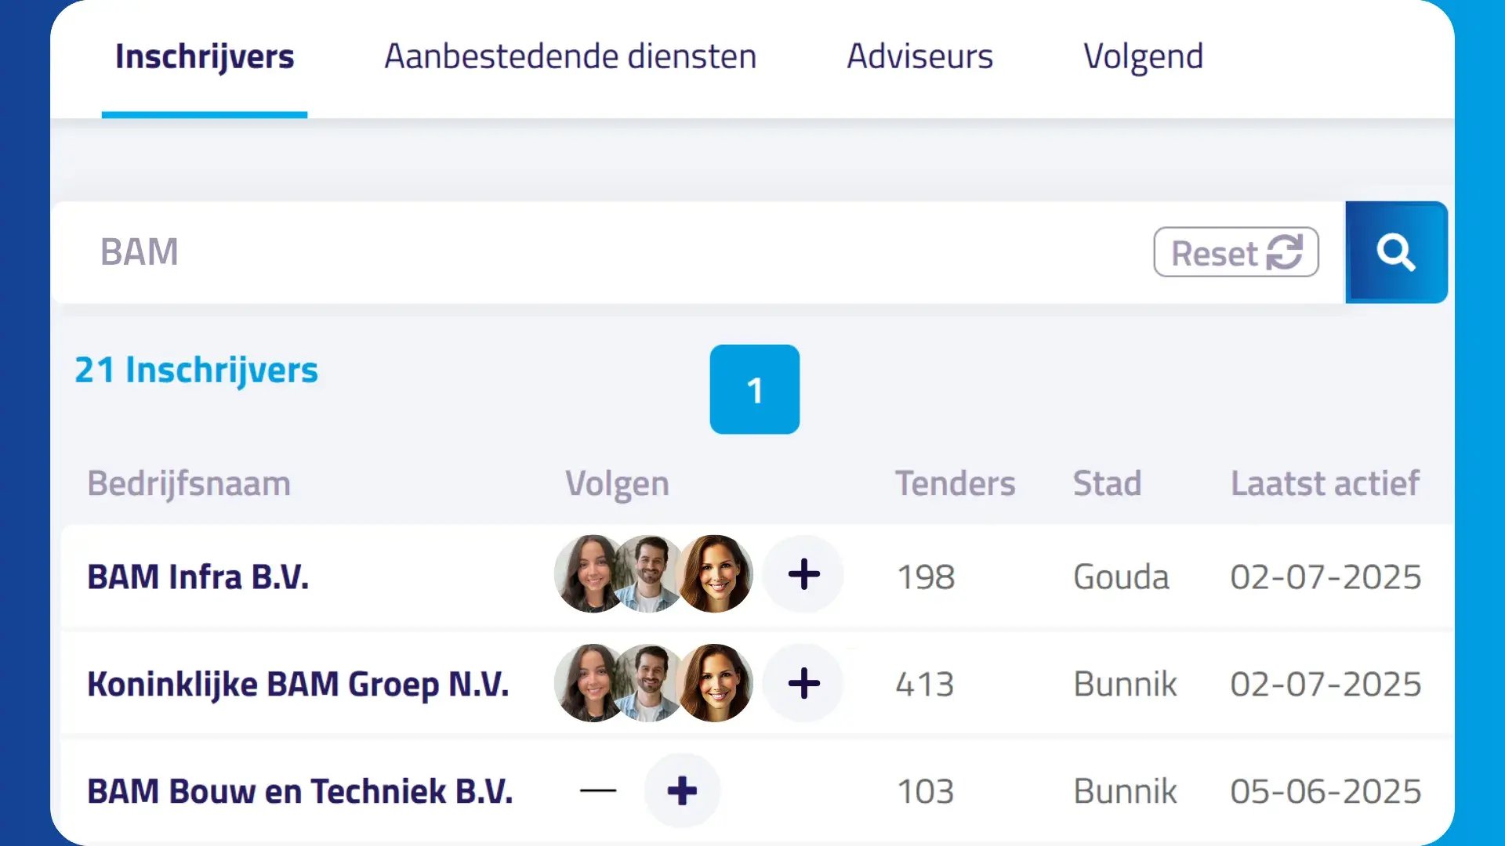This screenshot has height=846, width=1505.
Task: Sort by Tenders column header
Action: click(956, 483)
